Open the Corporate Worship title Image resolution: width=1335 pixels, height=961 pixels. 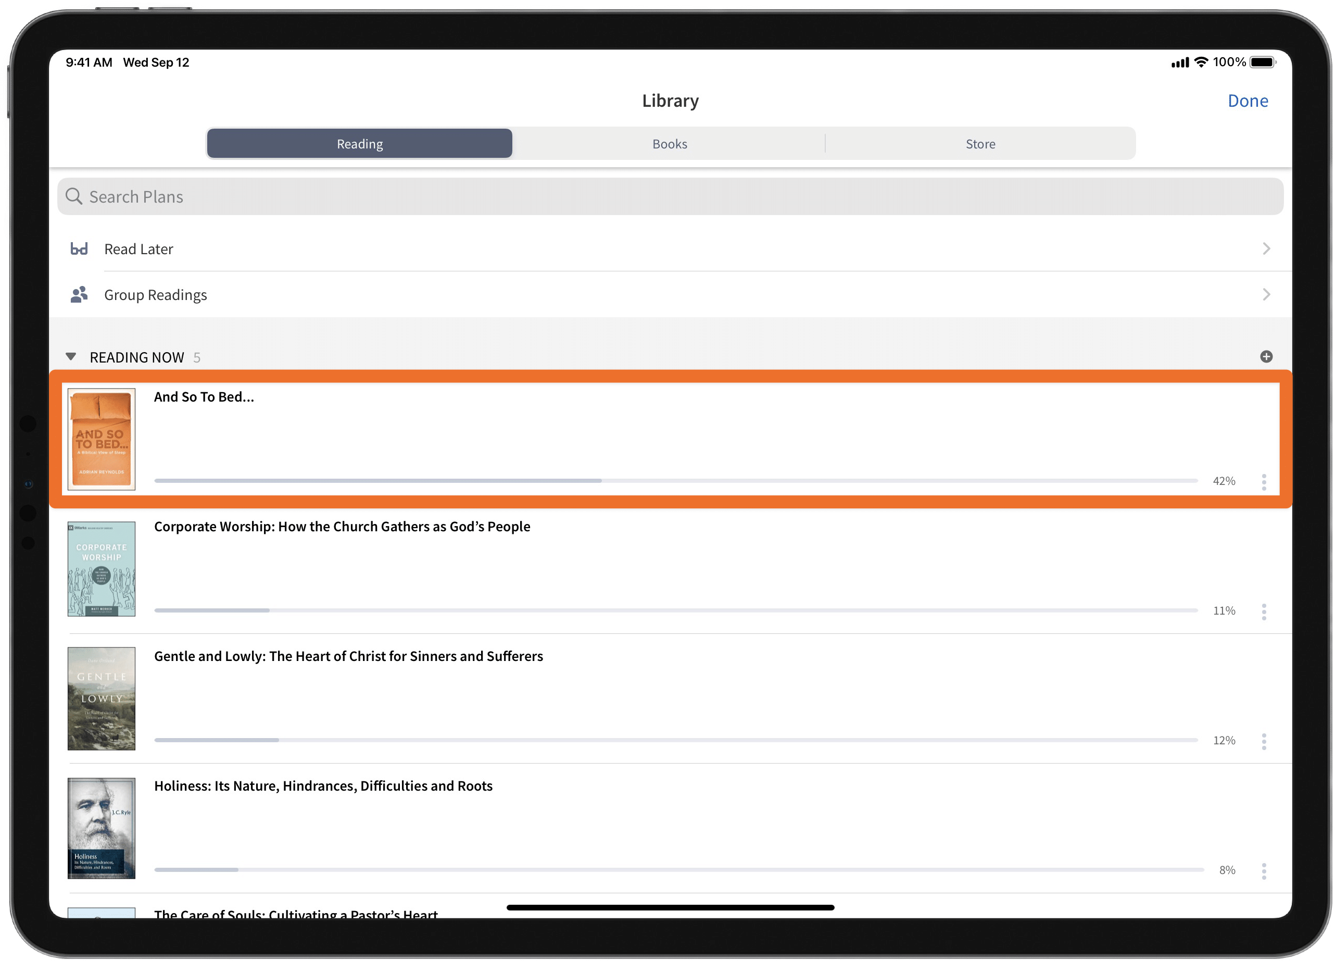[x=342, y=527]
